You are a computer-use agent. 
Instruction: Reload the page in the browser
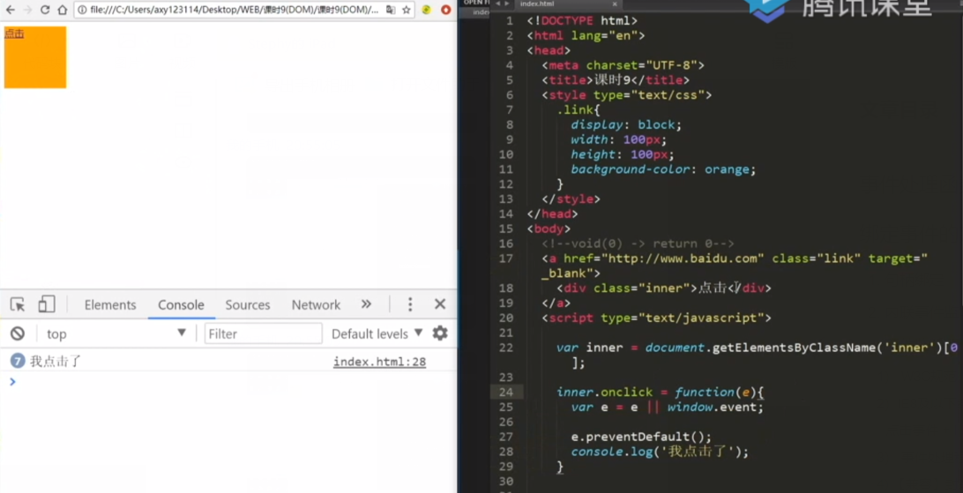click(x=45, y=10)
